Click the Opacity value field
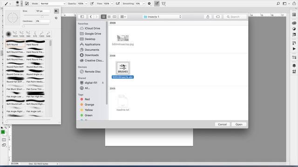Viewport: 298px width, 167px height. [x=81, y=4]
